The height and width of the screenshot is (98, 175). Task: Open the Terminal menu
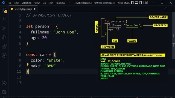61,3
